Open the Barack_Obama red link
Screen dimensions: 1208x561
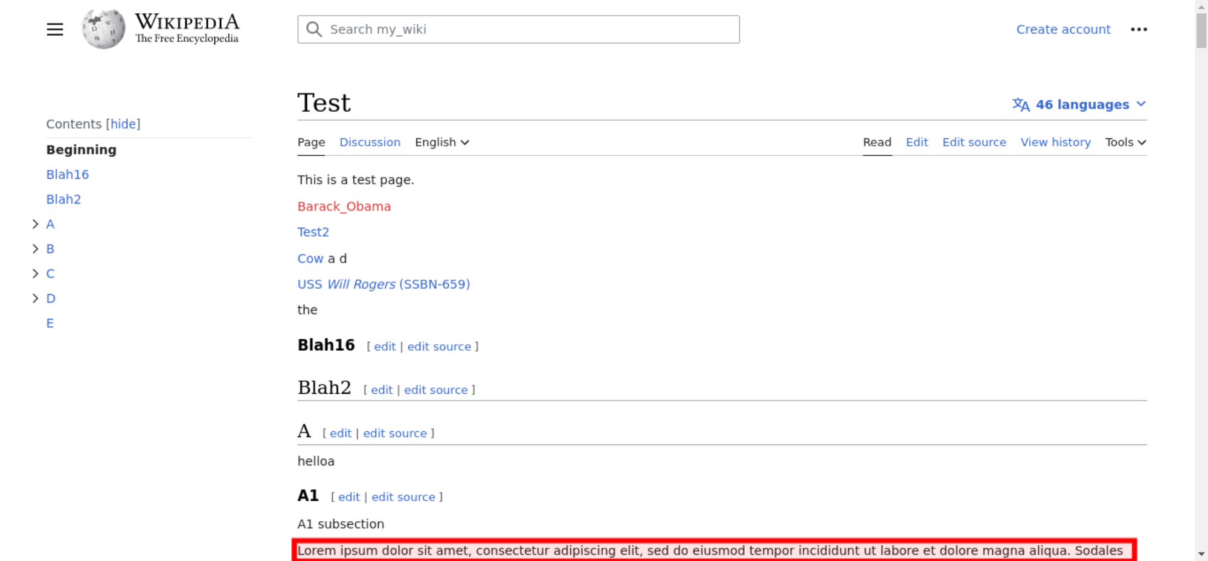(344, 207)
